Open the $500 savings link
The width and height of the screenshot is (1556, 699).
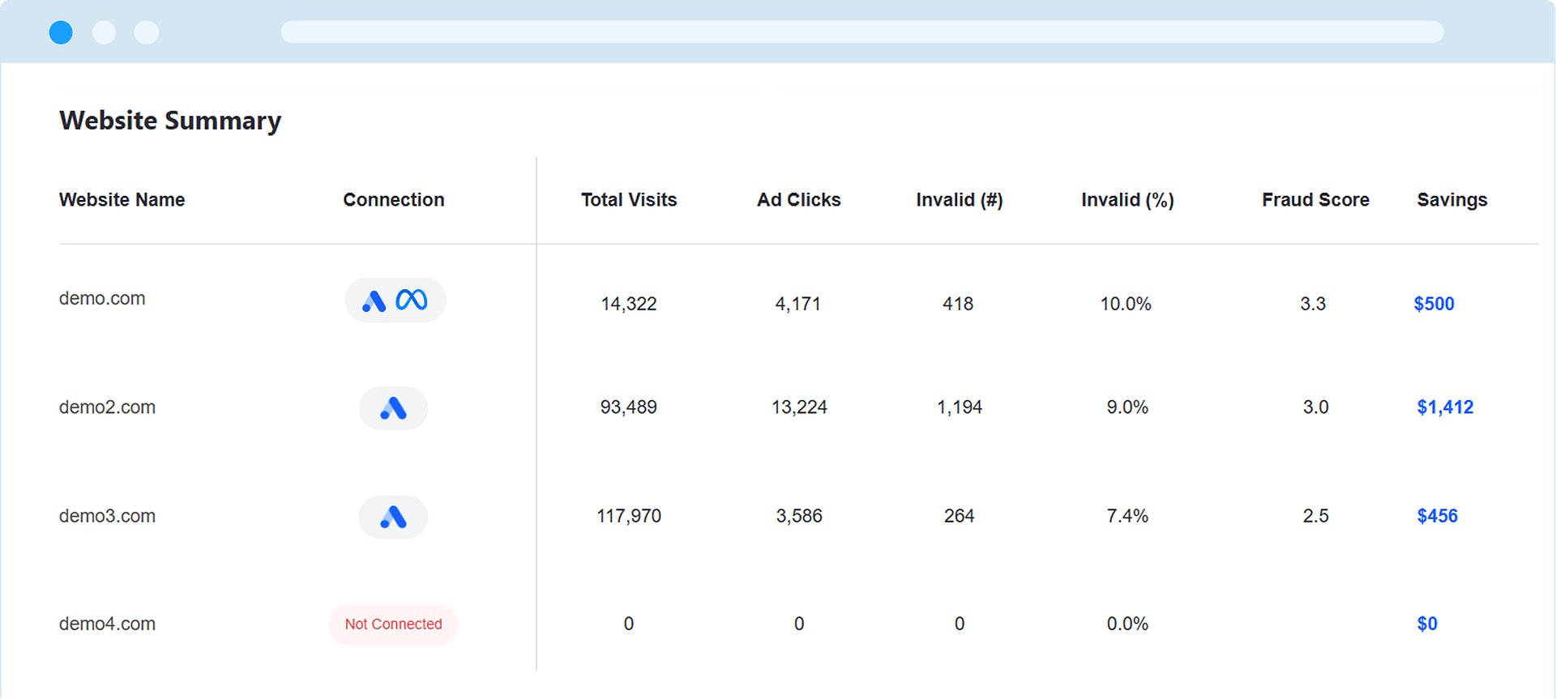pyautogui.click(x=1434, y=304)
